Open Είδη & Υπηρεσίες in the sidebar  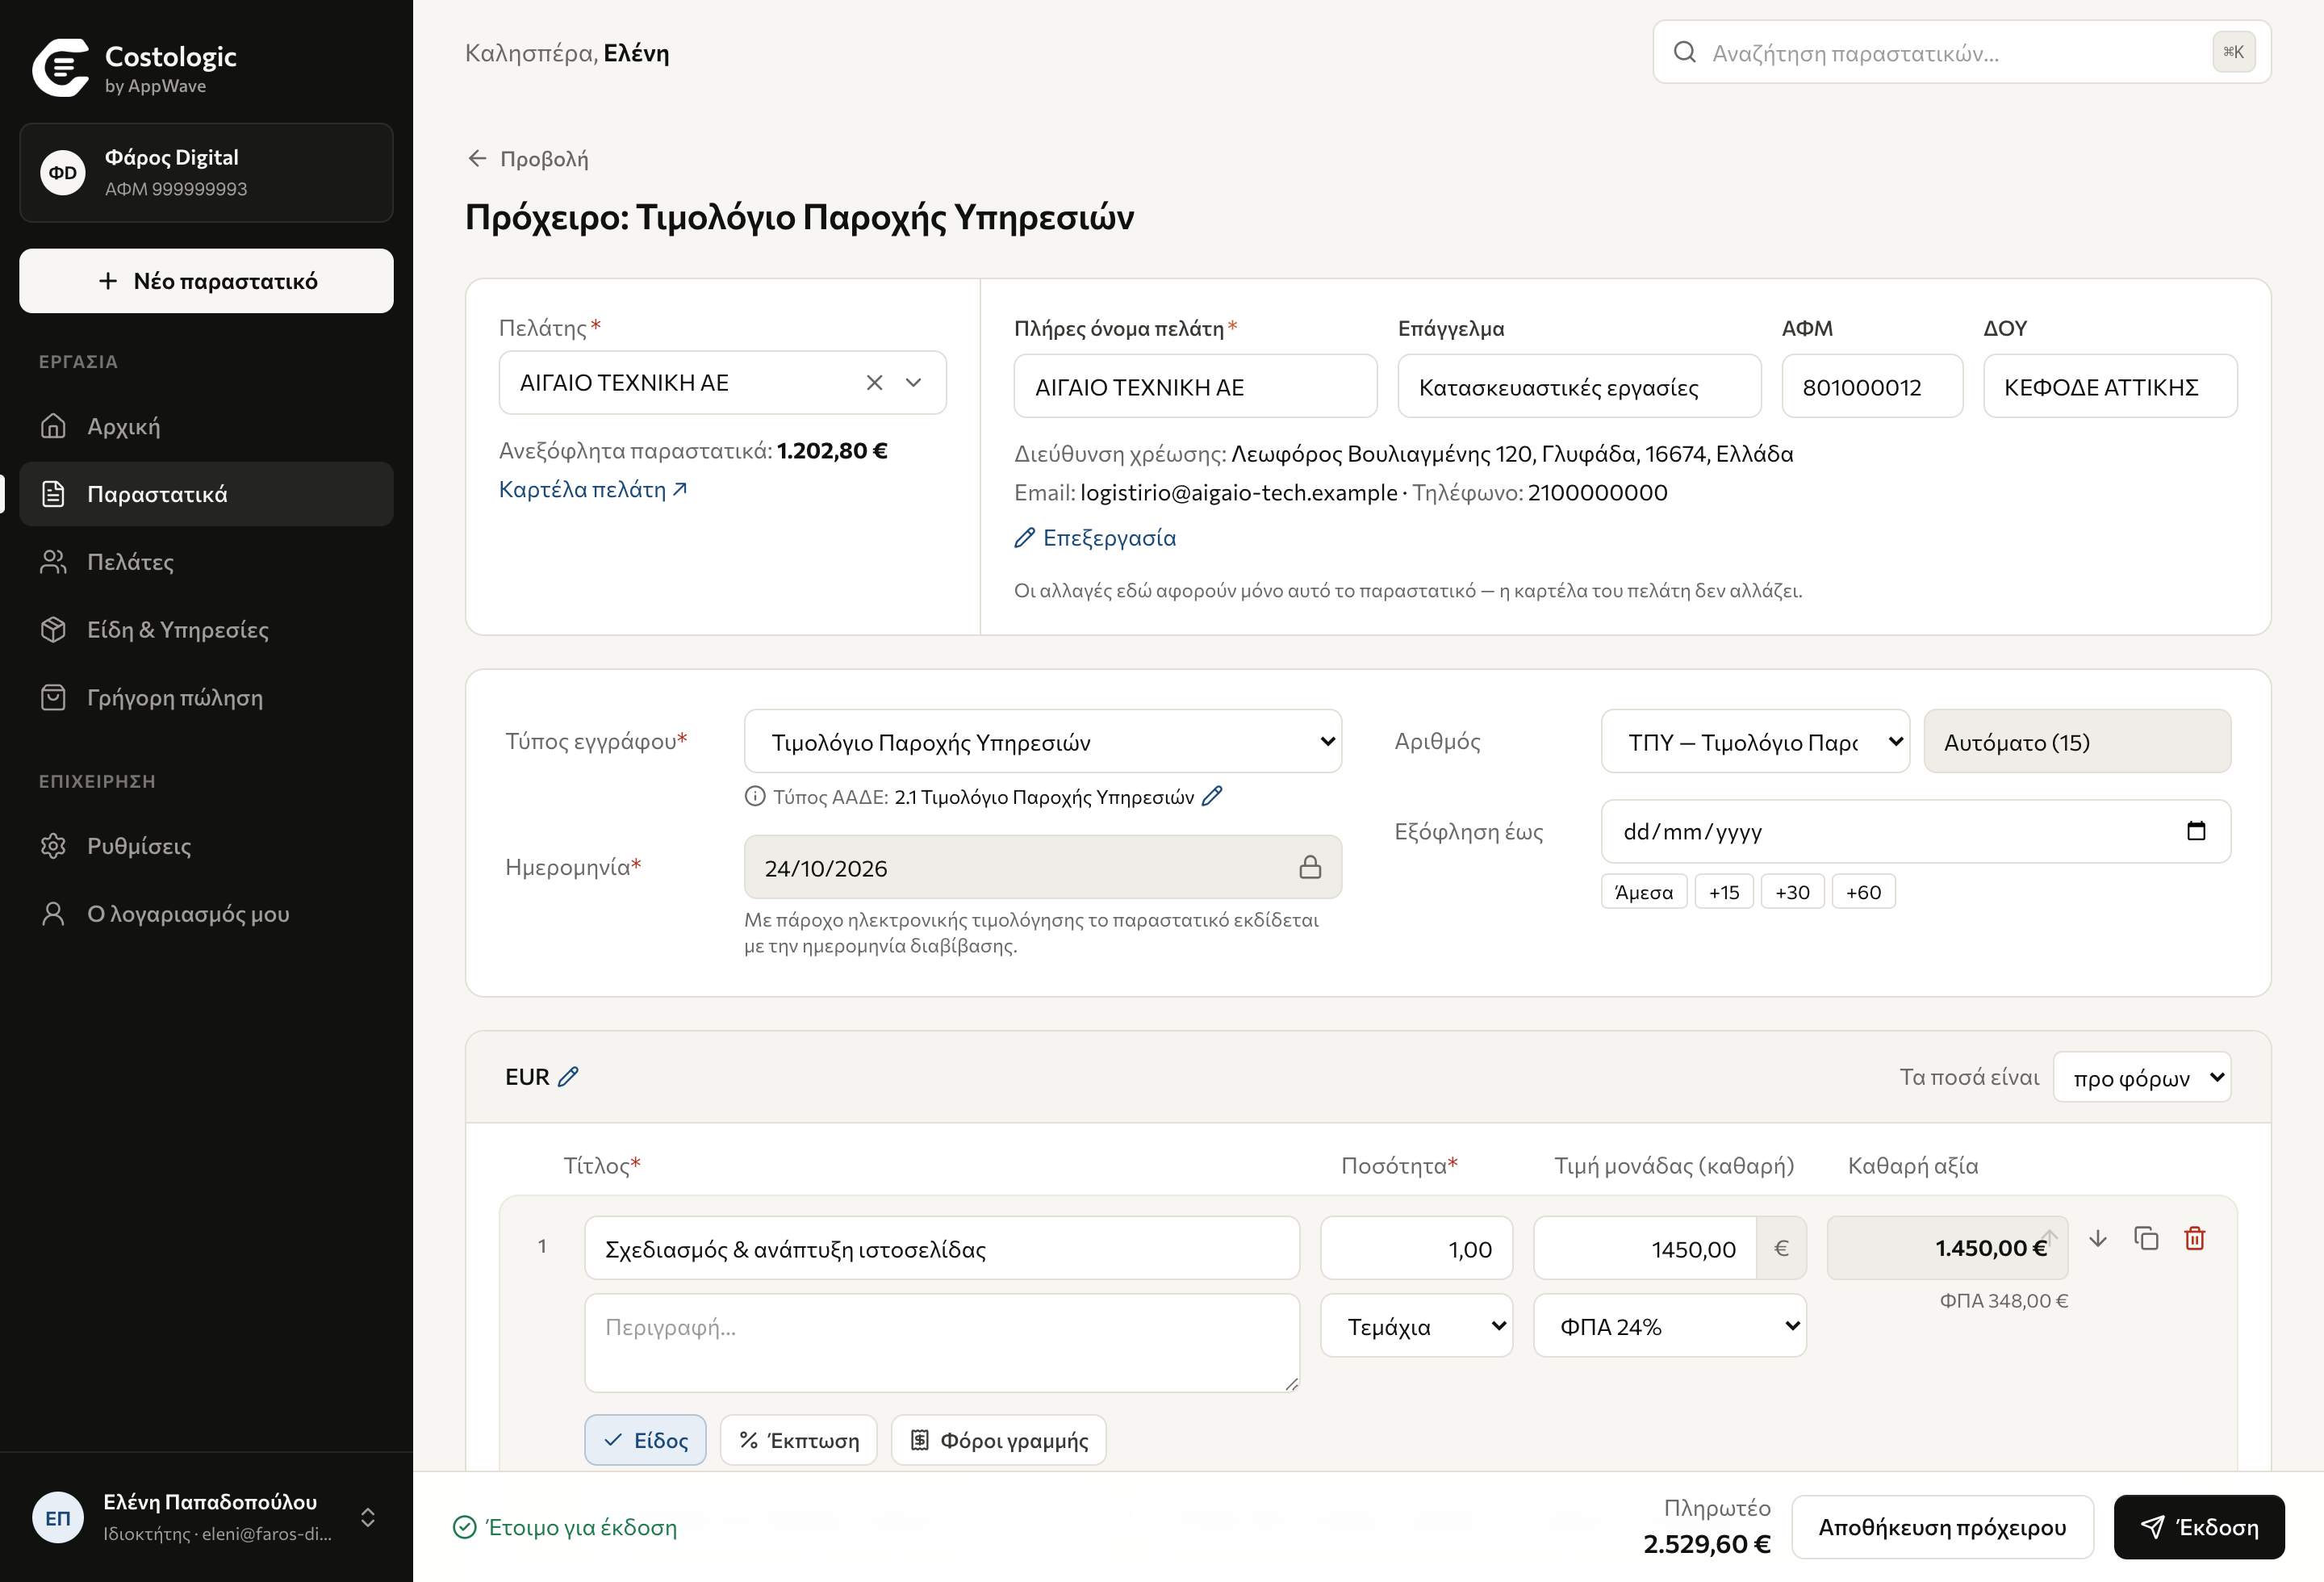(x=206, y=630)
